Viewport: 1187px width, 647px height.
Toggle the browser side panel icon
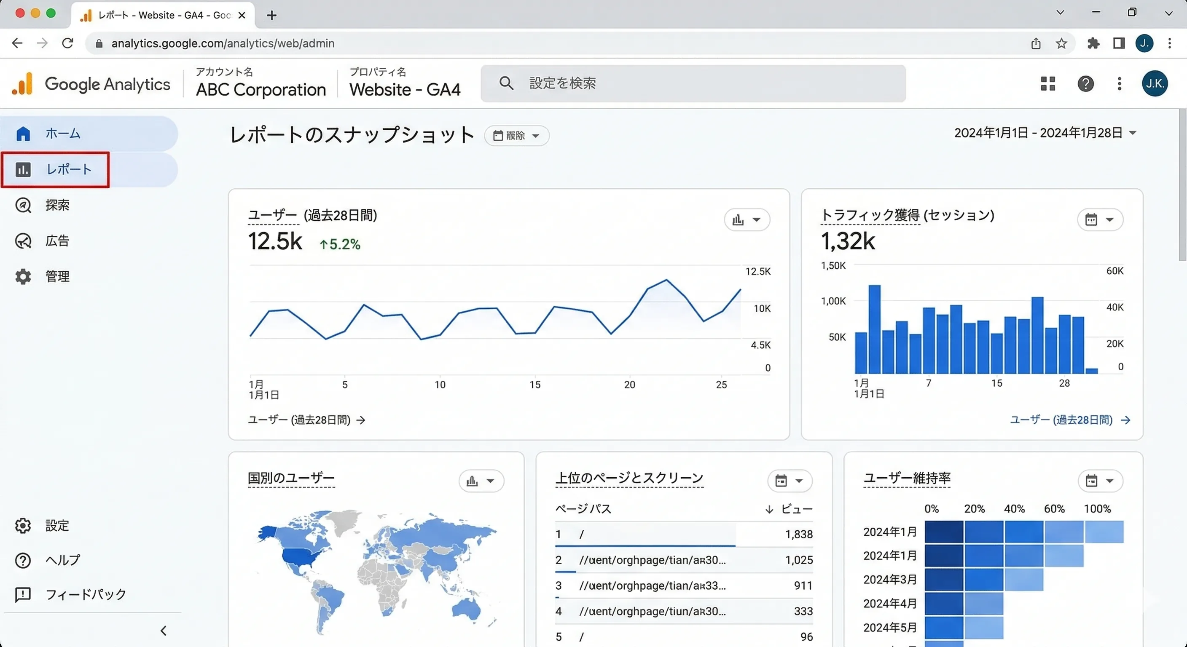pyautogui.click(x=1119, y=43)
